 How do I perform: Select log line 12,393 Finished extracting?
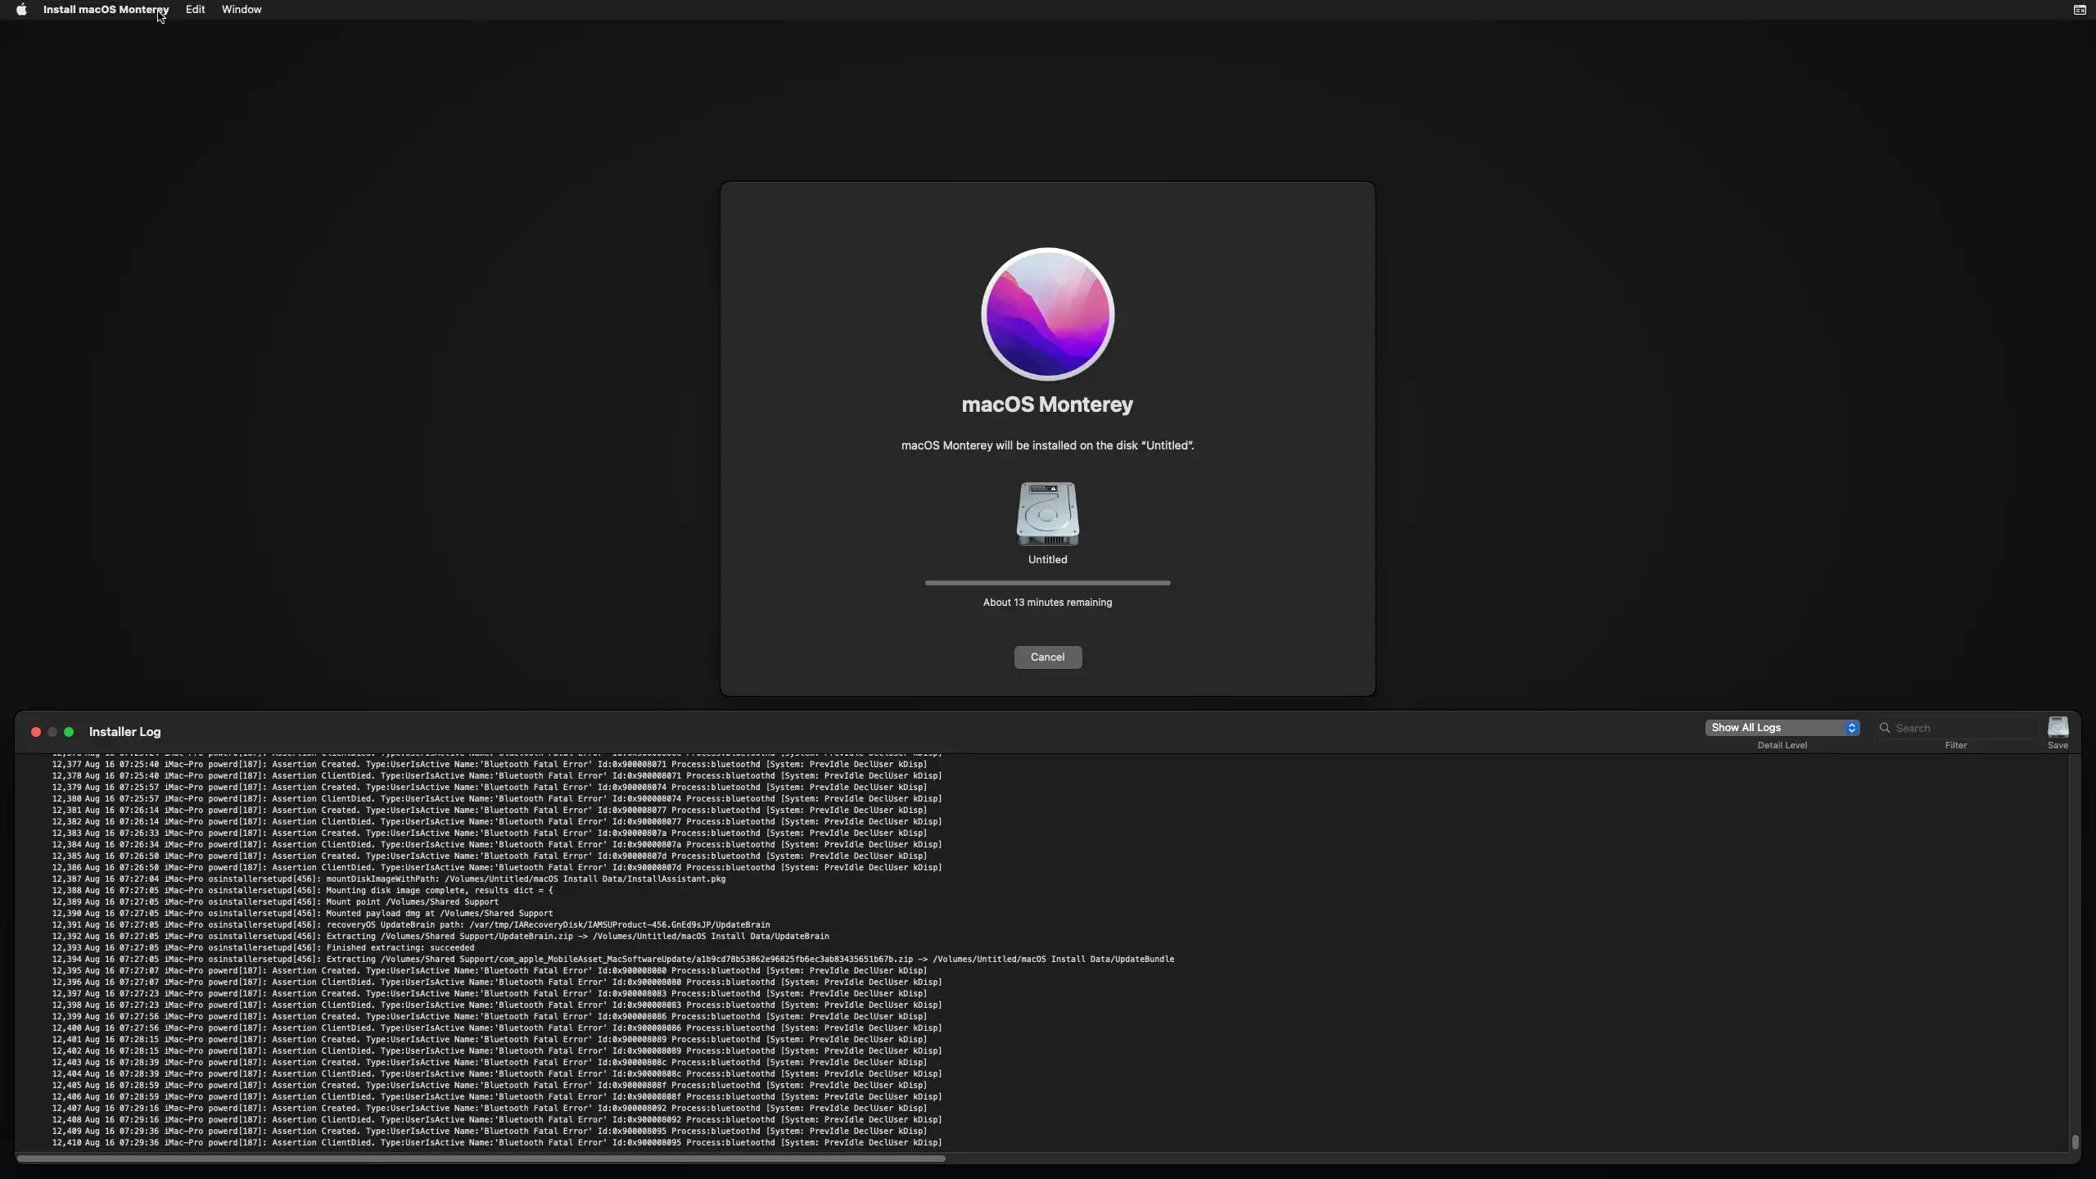pos(400,948)
